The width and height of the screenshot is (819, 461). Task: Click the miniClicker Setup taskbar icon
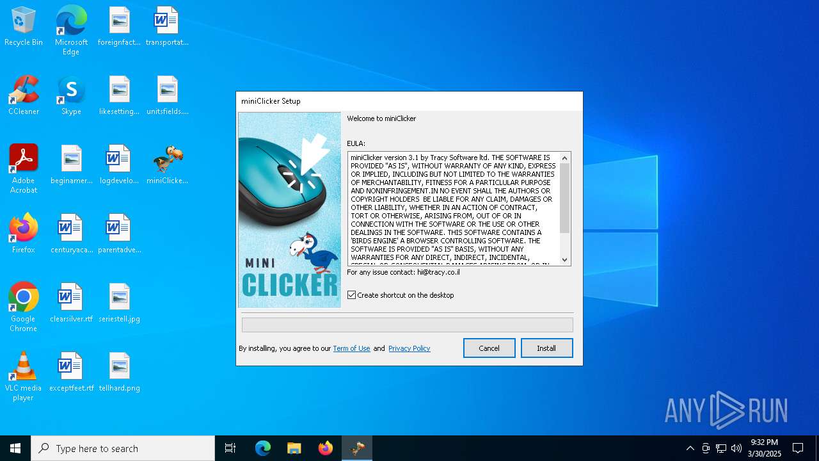point(357,448)
